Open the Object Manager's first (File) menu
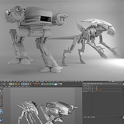 tap(86, 84)
